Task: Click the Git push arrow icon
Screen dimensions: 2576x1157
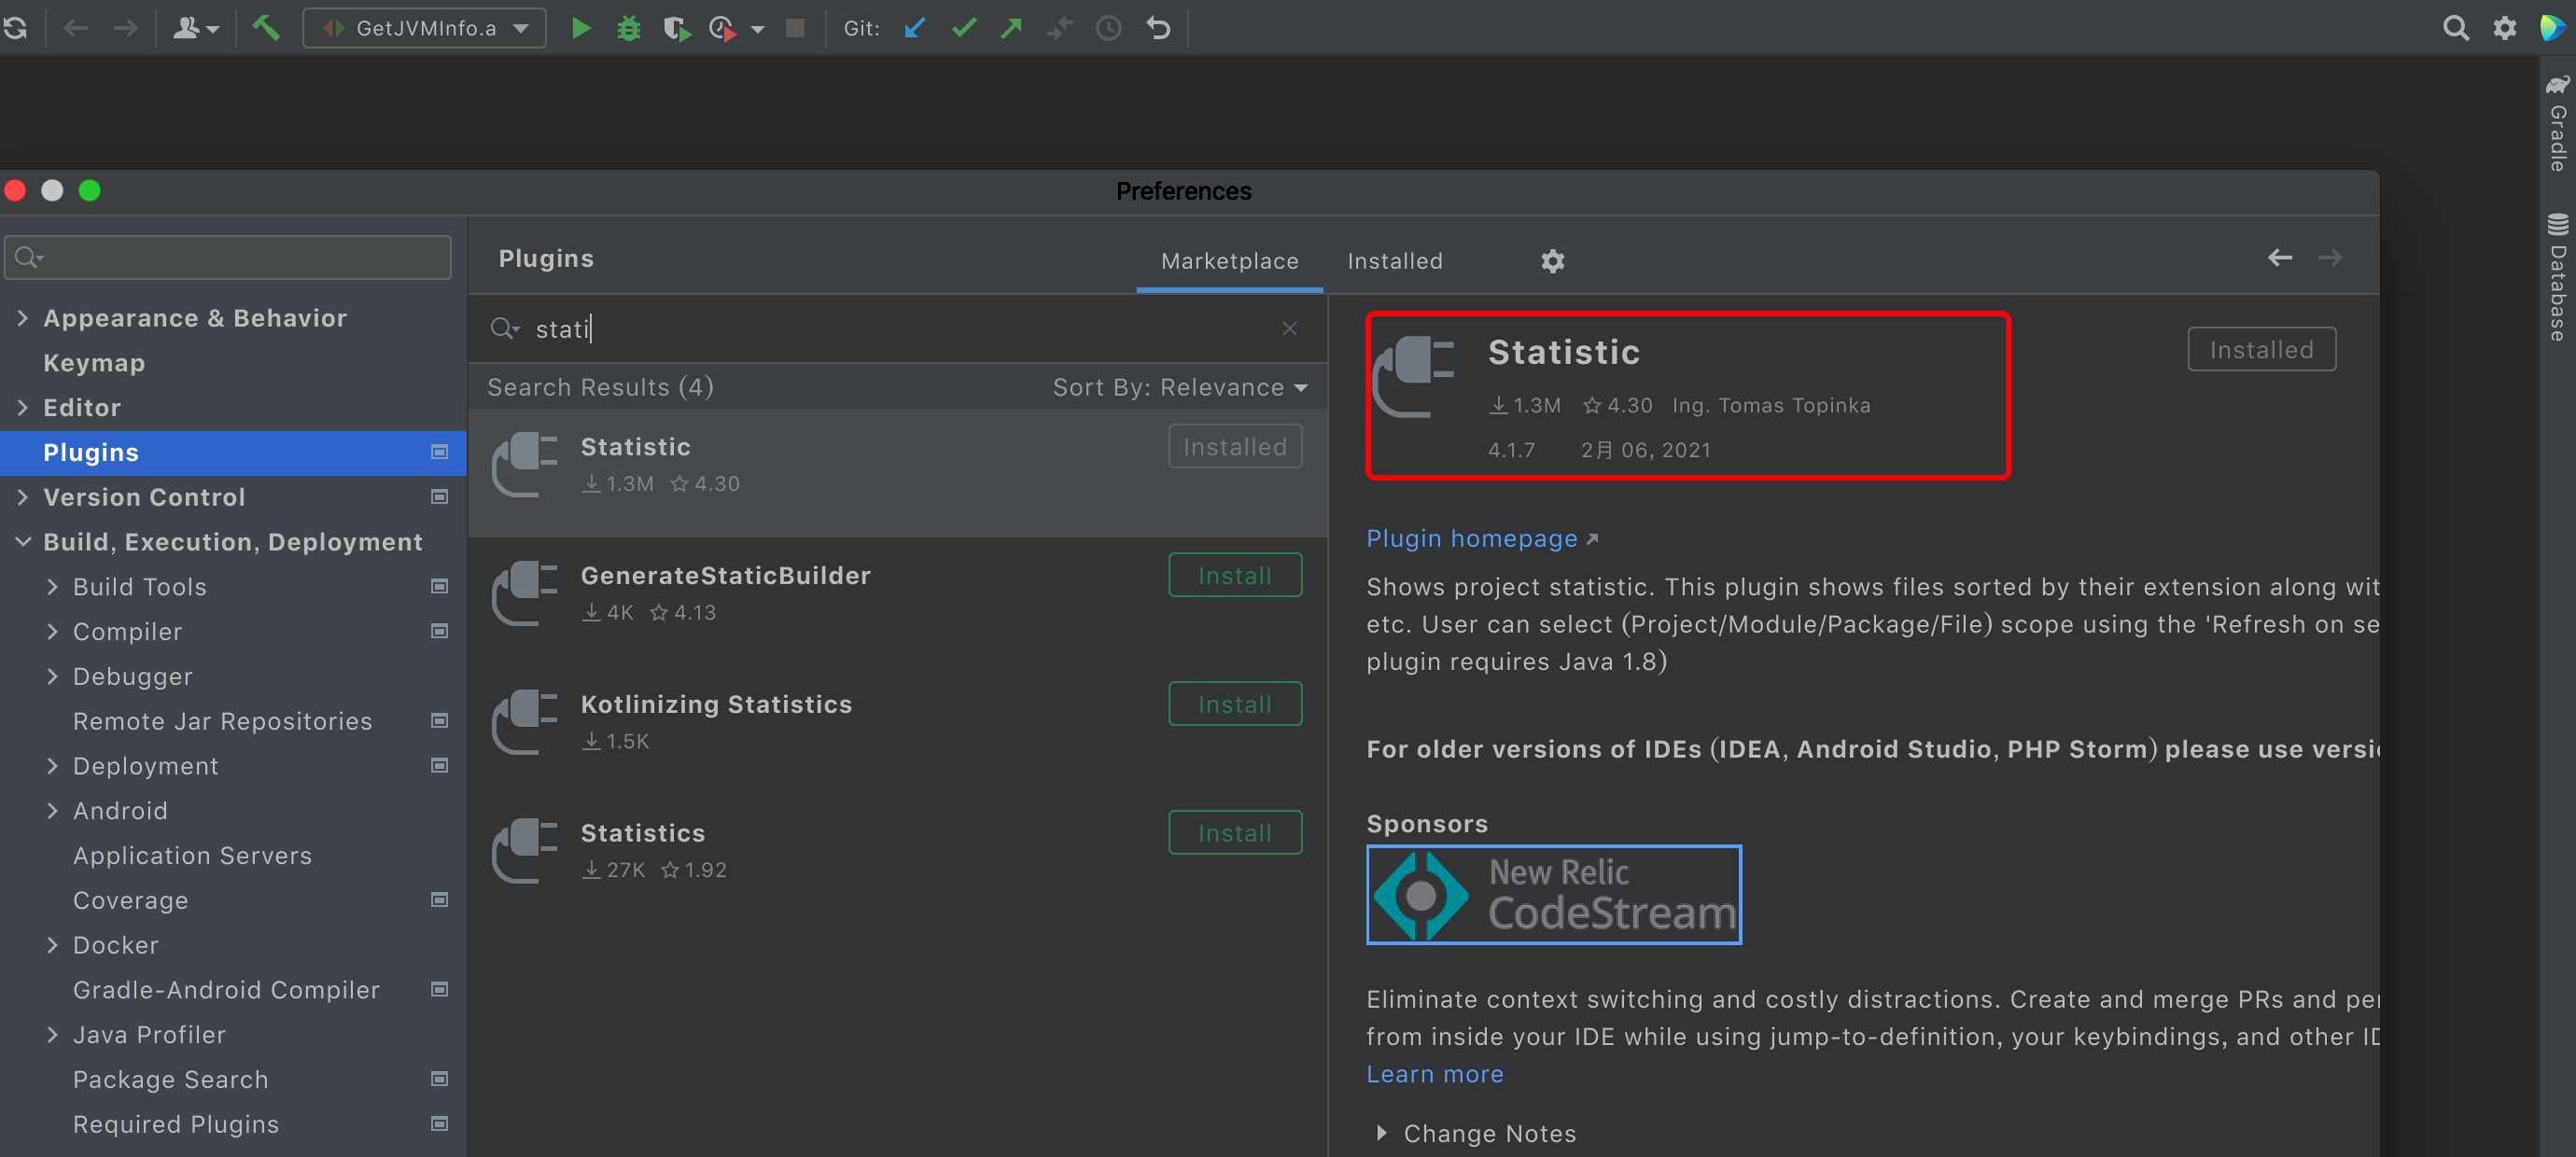Action: coord(1011,28)
